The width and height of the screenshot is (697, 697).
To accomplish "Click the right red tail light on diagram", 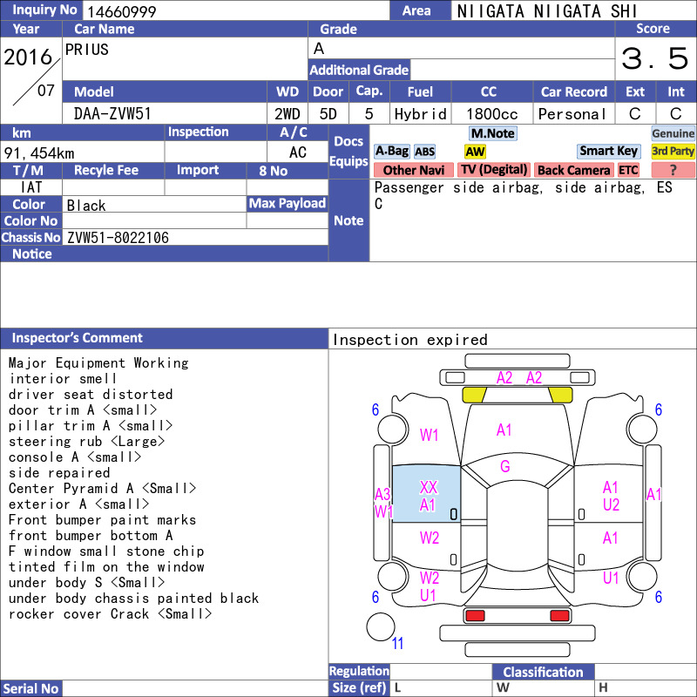I will coord(559,616).
